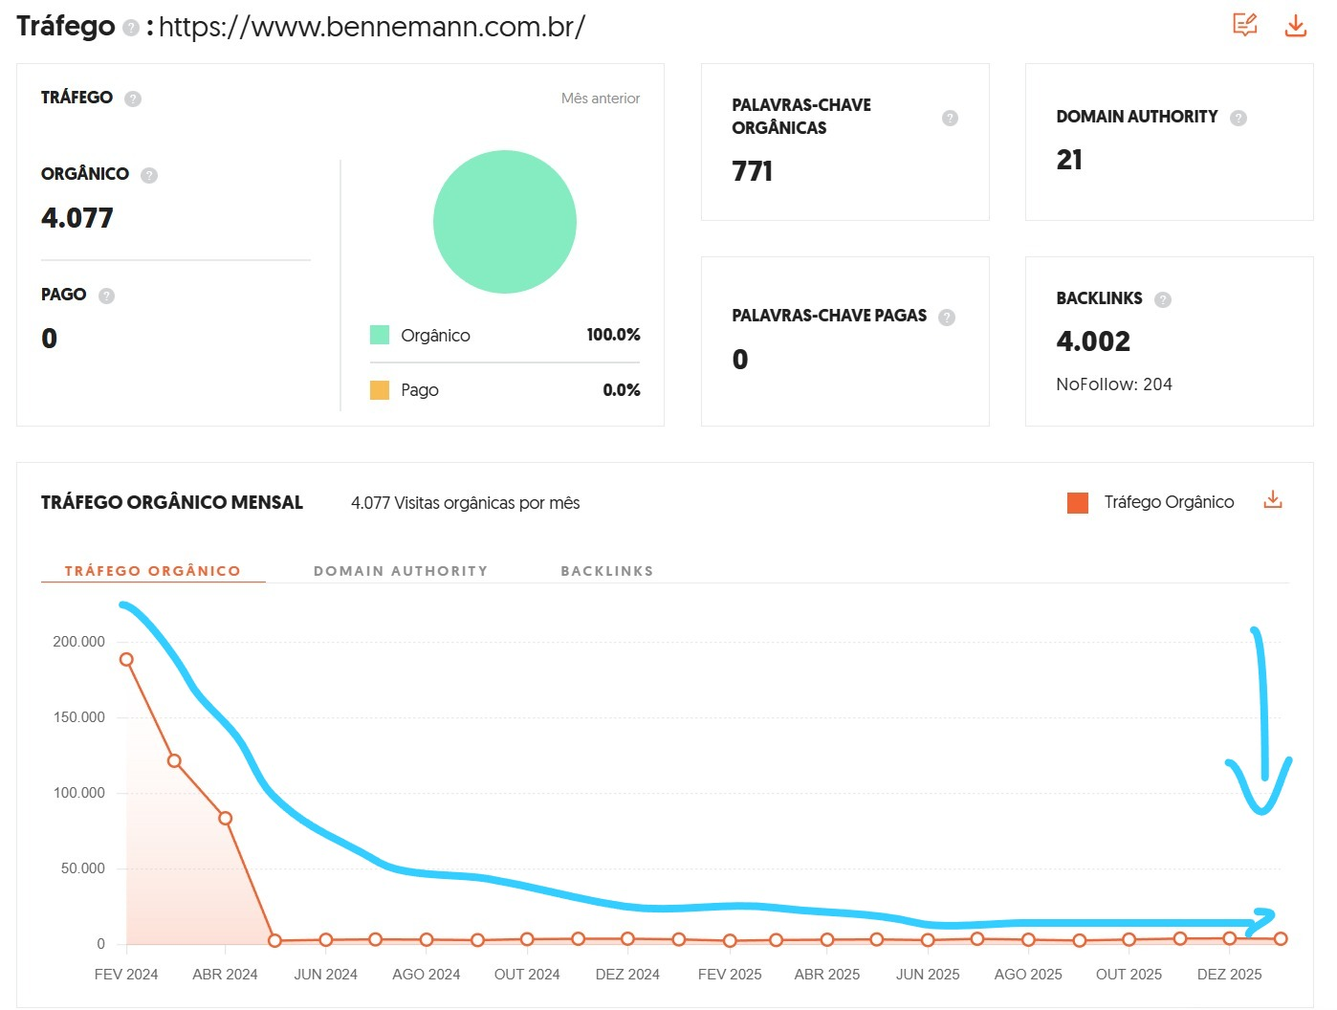The height and width of the screenshot is (1010, 1337).
Task: Open the Mês anterior period selector
Action: click(600, 98)
